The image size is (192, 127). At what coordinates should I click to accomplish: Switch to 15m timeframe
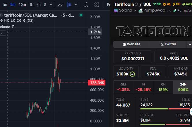click(22, 5)
